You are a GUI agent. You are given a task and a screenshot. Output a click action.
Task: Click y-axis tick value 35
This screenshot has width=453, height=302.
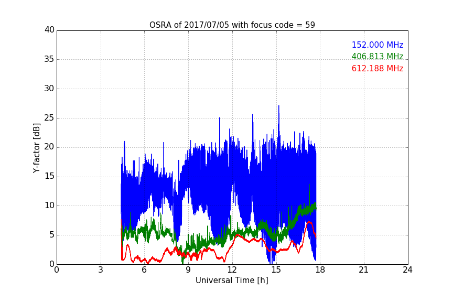click(x=49, y=59)
